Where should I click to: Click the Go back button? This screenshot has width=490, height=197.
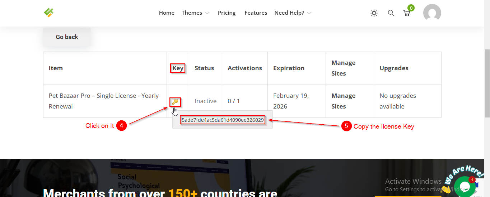[67, 37]
